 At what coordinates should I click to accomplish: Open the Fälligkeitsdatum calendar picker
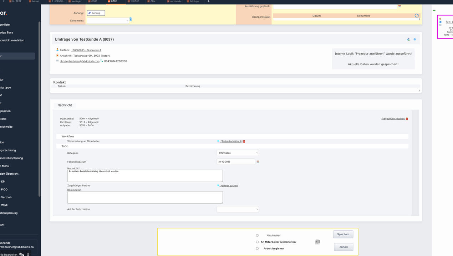(x=258, y=162)
